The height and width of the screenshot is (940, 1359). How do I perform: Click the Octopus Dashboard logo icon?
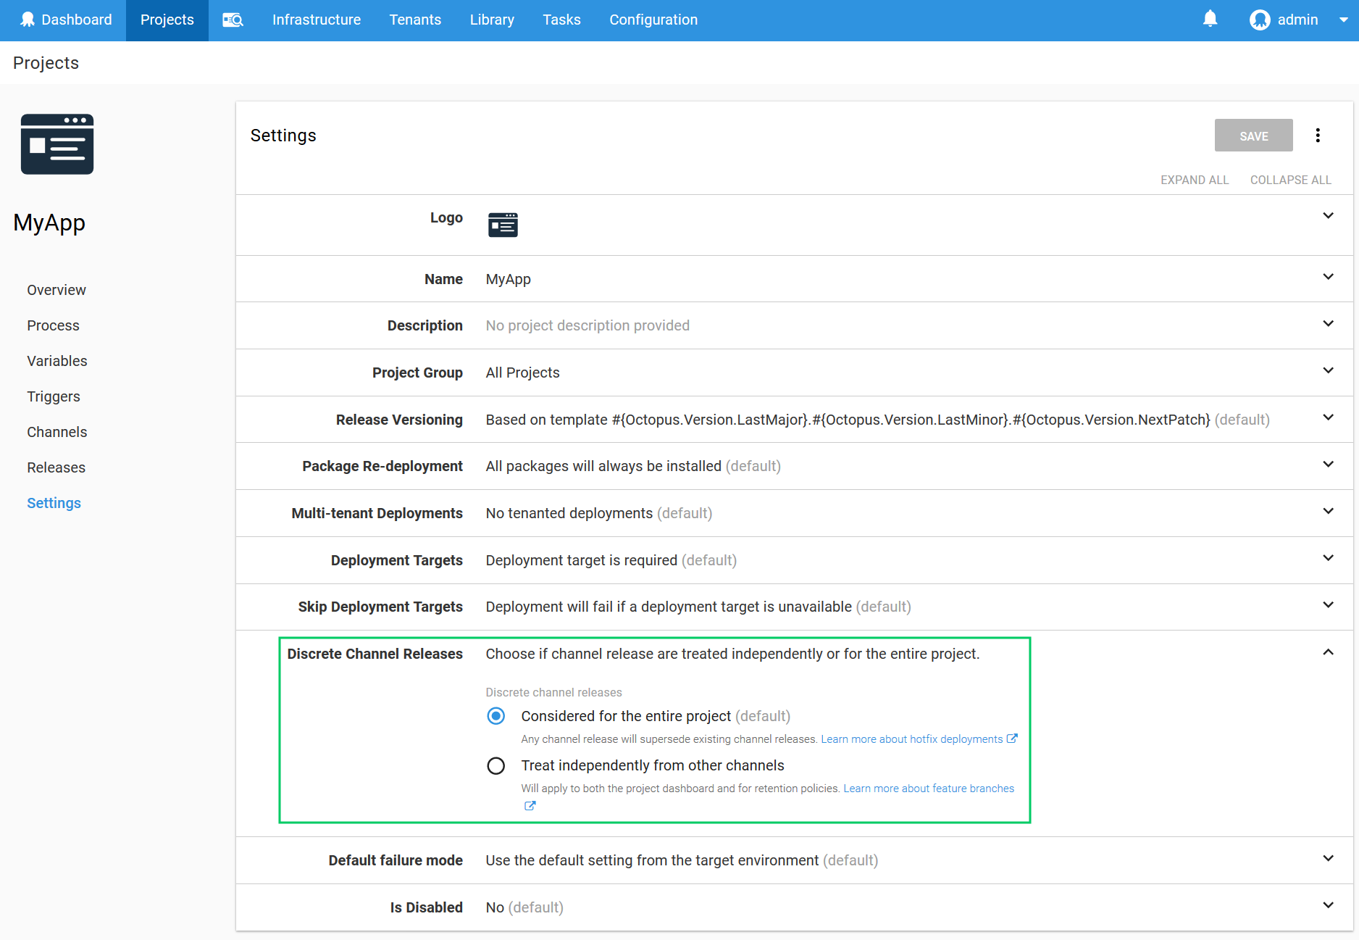click(28, 19)
